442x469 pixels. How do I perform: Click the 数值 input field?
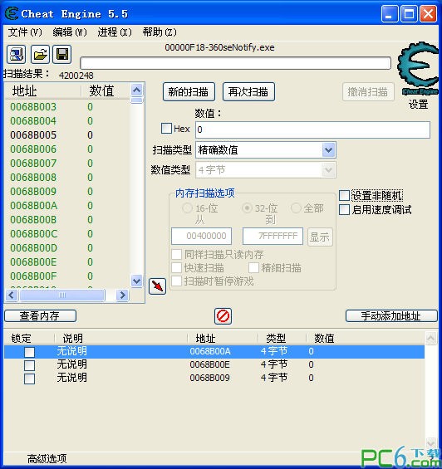tap(312, 129)
